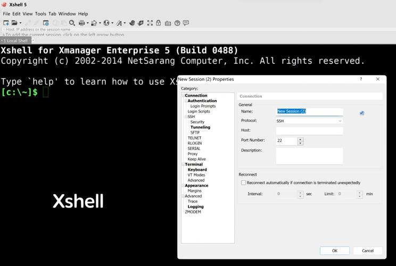
Task: Open the Tools menu
Action: [40, 14]
